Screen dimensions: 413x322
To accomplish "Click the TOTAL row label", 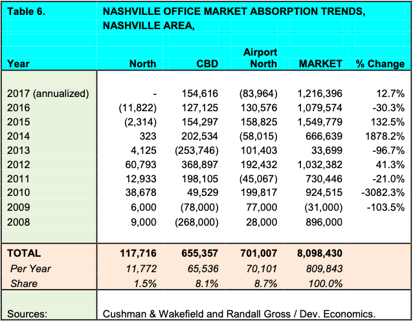I will 24,254.
